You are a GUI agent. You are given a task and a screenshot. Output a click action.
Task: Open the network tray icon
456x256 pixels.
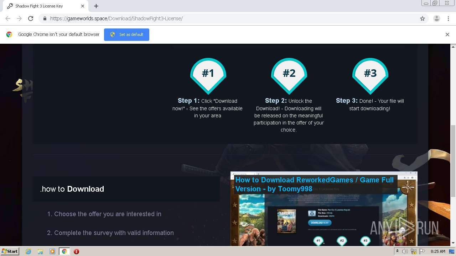pos(414,251)
